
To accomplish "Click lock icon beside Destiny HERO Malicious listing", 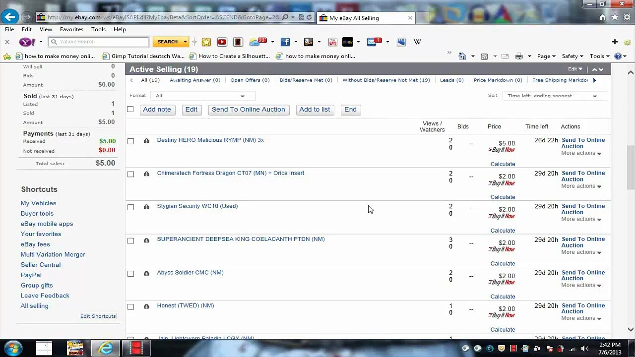I will point(146,141).
